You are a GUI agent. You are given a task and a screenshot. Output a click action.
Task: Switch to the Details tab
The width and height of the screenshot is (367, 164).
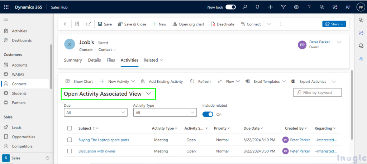(x=94, y=60)
